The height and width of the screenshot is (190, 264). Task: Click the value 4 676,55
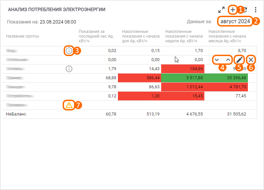click(194, 114)
